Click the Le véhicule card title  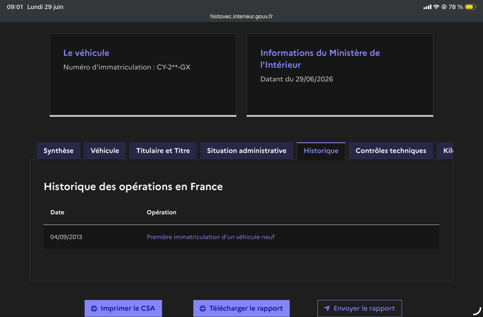pyautogui.click(x=86, y=53)
